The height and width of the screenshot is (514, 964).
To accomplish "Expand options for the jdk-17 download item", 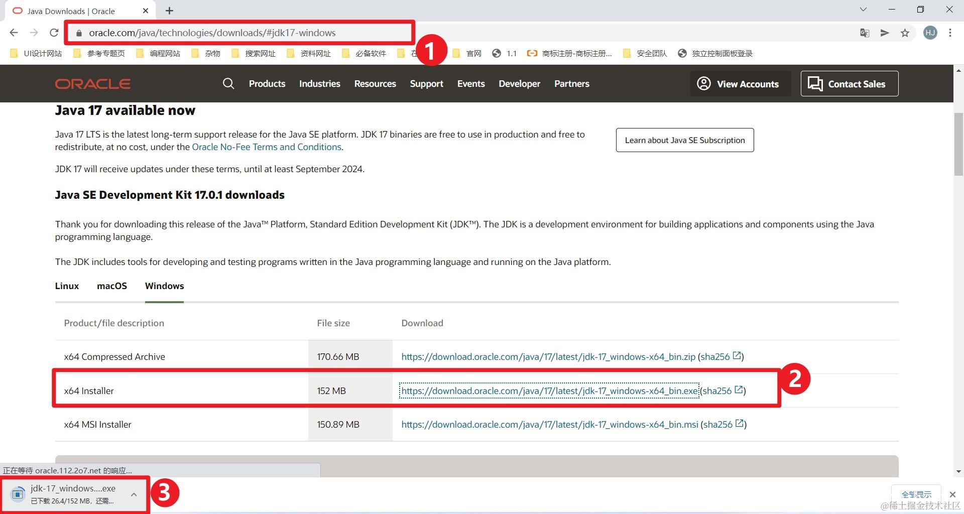I will point(134,494).
